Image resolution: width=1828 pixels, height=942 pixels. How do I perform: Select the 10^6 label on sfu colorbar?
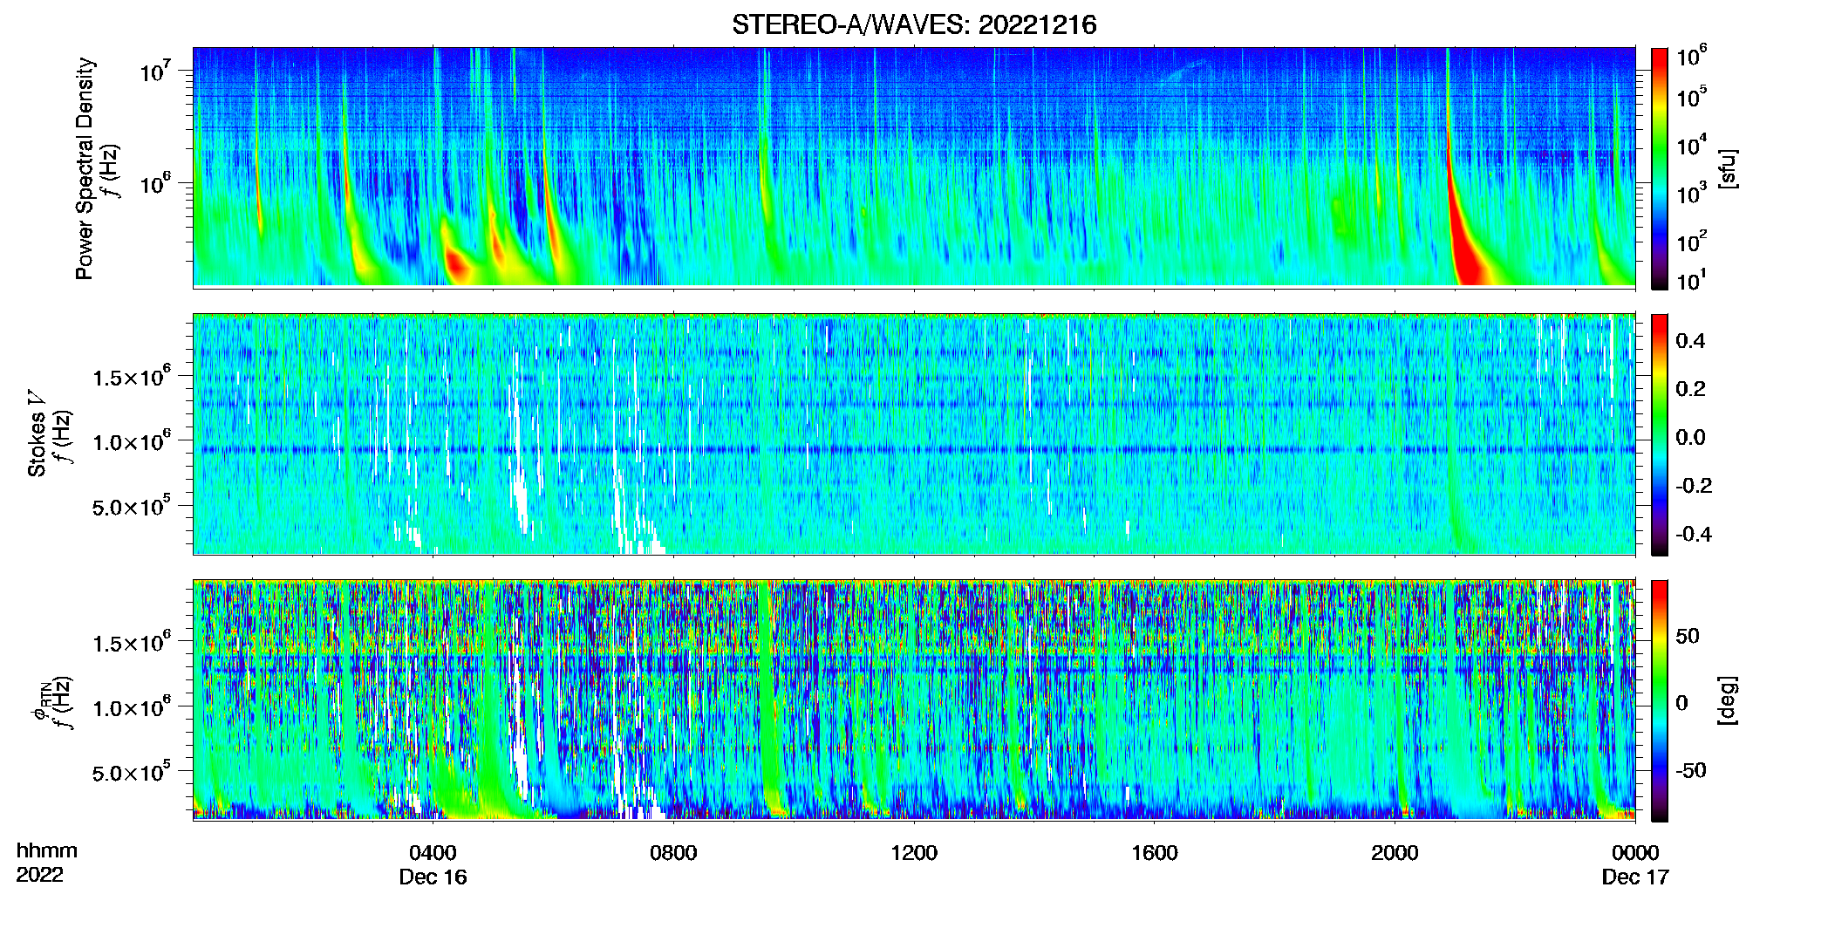coord(1691,57)
